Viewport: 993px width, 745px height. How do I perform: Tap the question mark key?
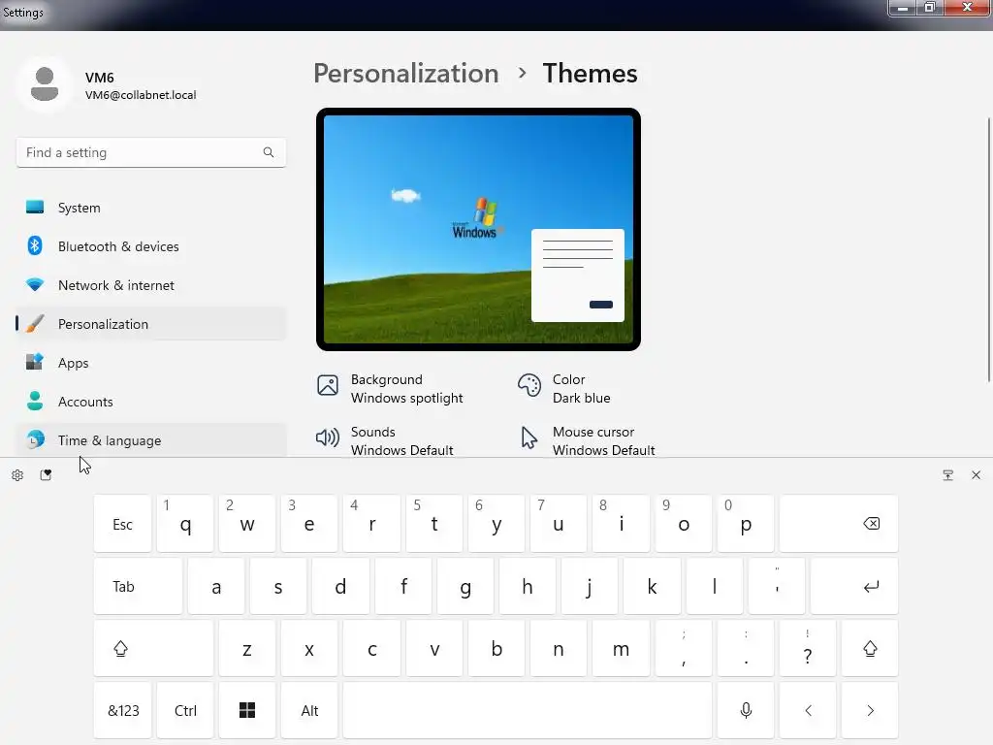(x=808, y=648)
